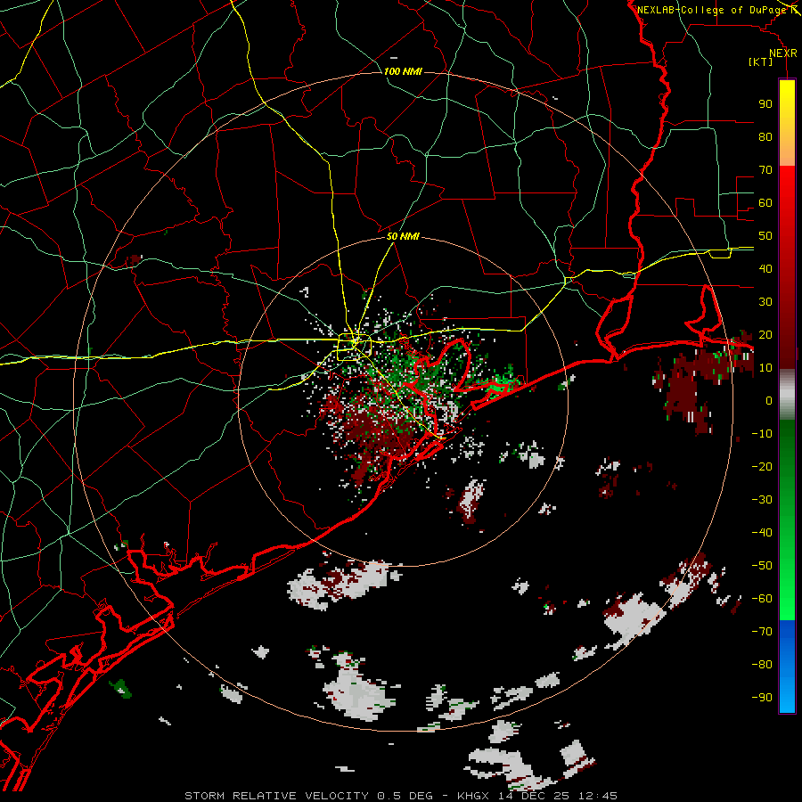Click the 50 NMI range ring label
Image resolution: width=802 pixels, height=802 pixels.
pyautogui.click(x=403, y=236)
